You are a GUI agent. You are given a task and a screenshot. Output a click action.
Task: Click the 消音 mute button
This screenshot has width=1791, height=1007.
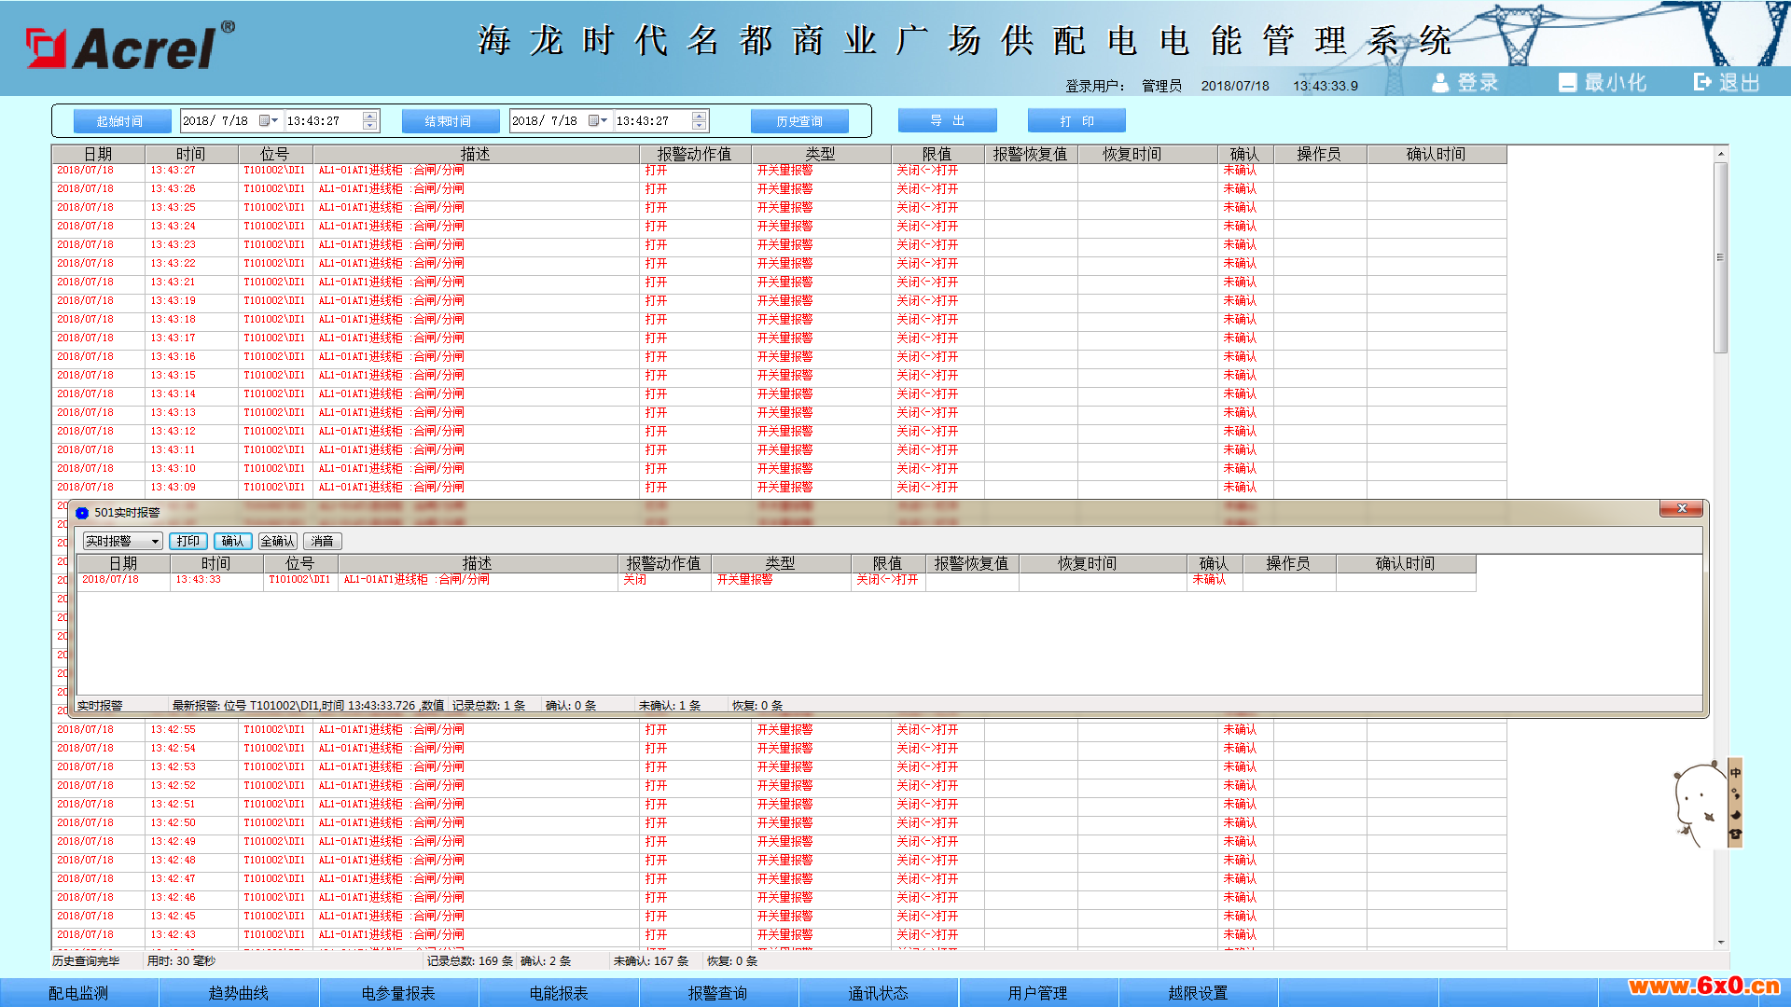(323, 542)
